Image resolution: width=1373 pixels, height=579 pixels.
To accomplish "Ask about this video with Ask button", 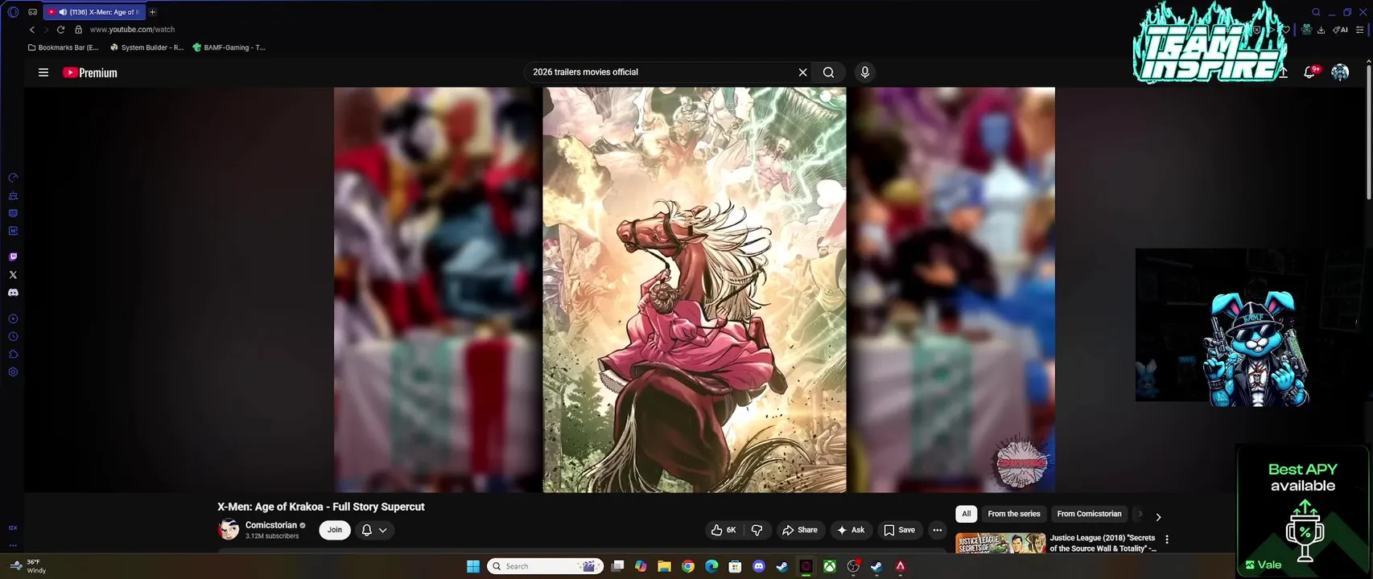I will point(850,530).
